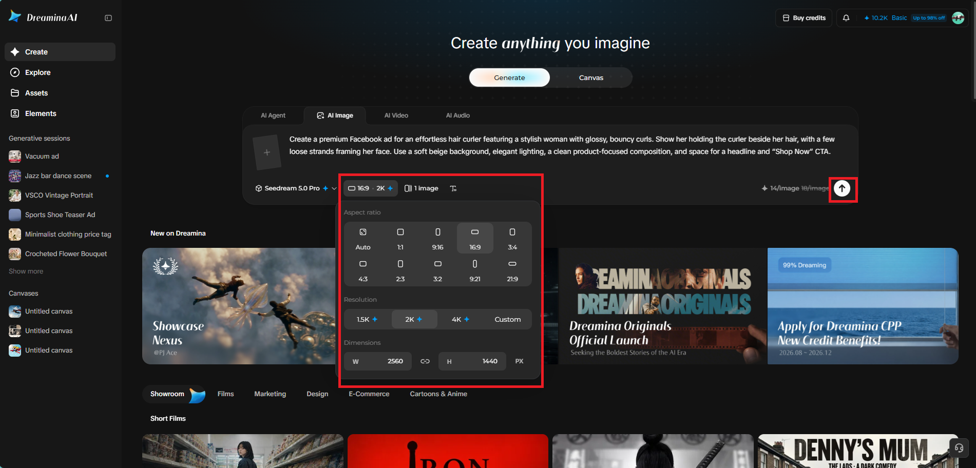The height and width of the screenshot is (468, 976).
Task: Choose Custom resolution
Action: (x=508, y=319)
